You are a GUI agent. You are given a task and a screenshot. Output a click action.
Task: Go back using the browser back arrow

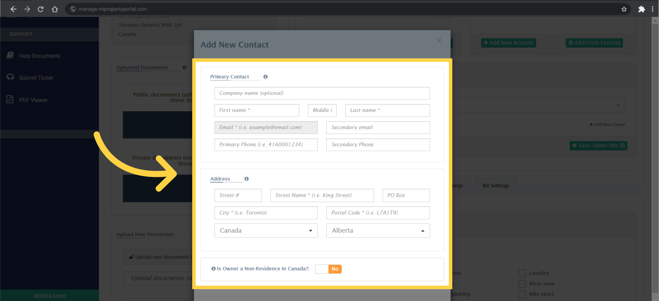[x=13, y=9]
